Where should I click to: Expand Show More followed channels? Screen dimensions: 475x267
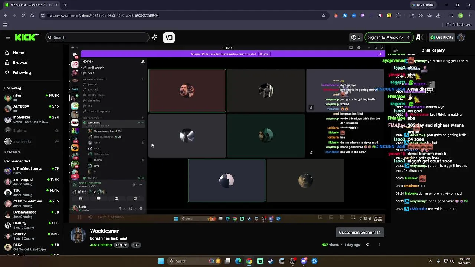[x=13, y=152]
